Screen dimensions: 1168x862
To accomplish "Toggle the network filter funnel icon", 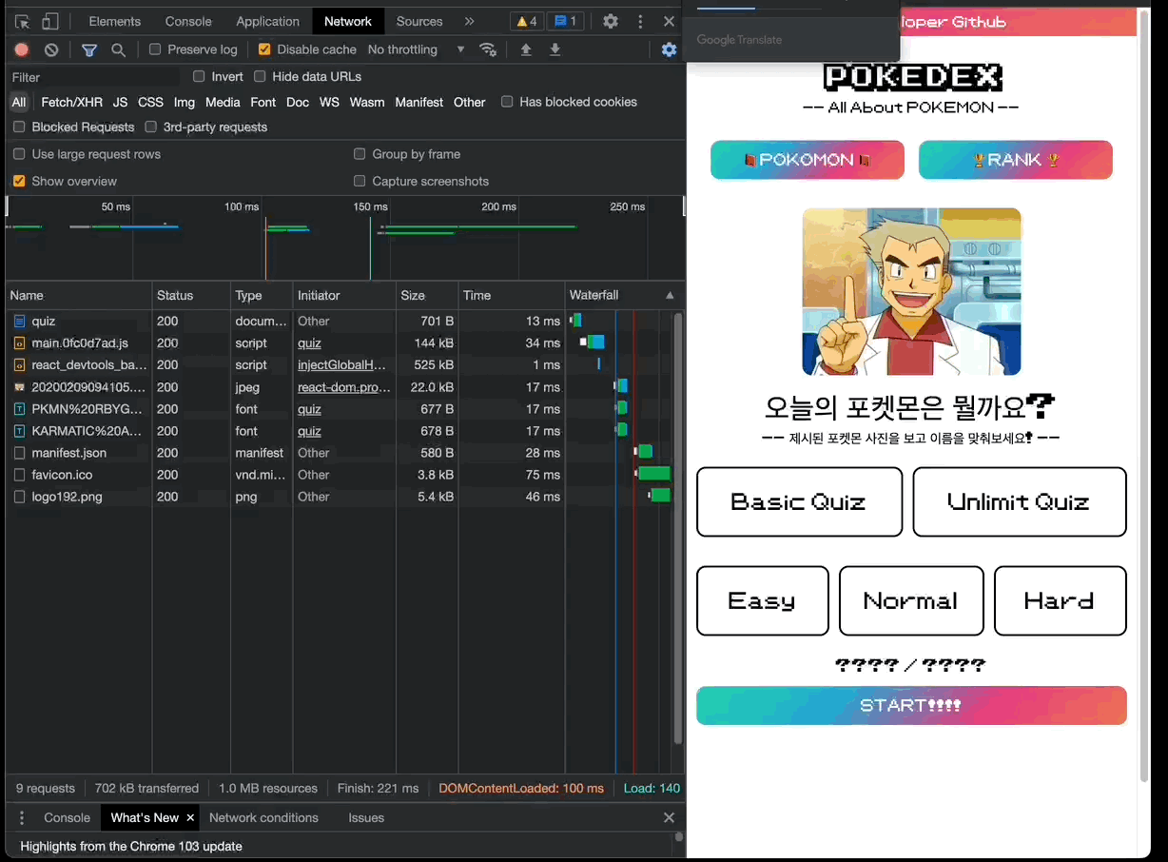I will pos(89,49).
